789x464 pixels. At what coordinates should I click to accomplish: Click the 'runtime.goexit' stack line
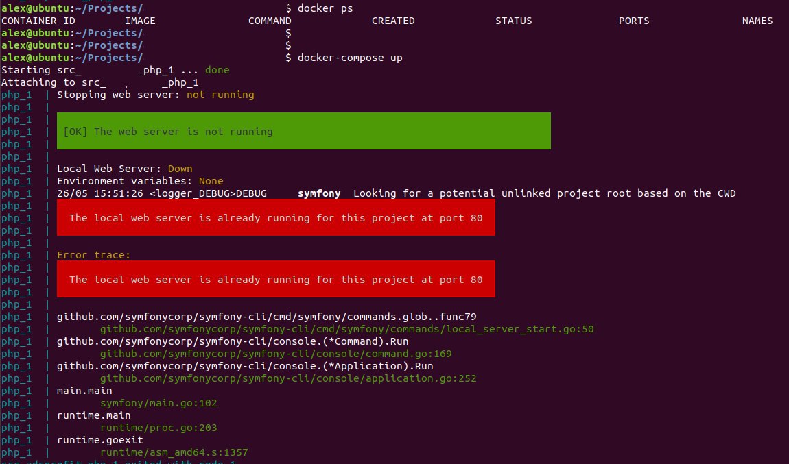pos(99,440)
